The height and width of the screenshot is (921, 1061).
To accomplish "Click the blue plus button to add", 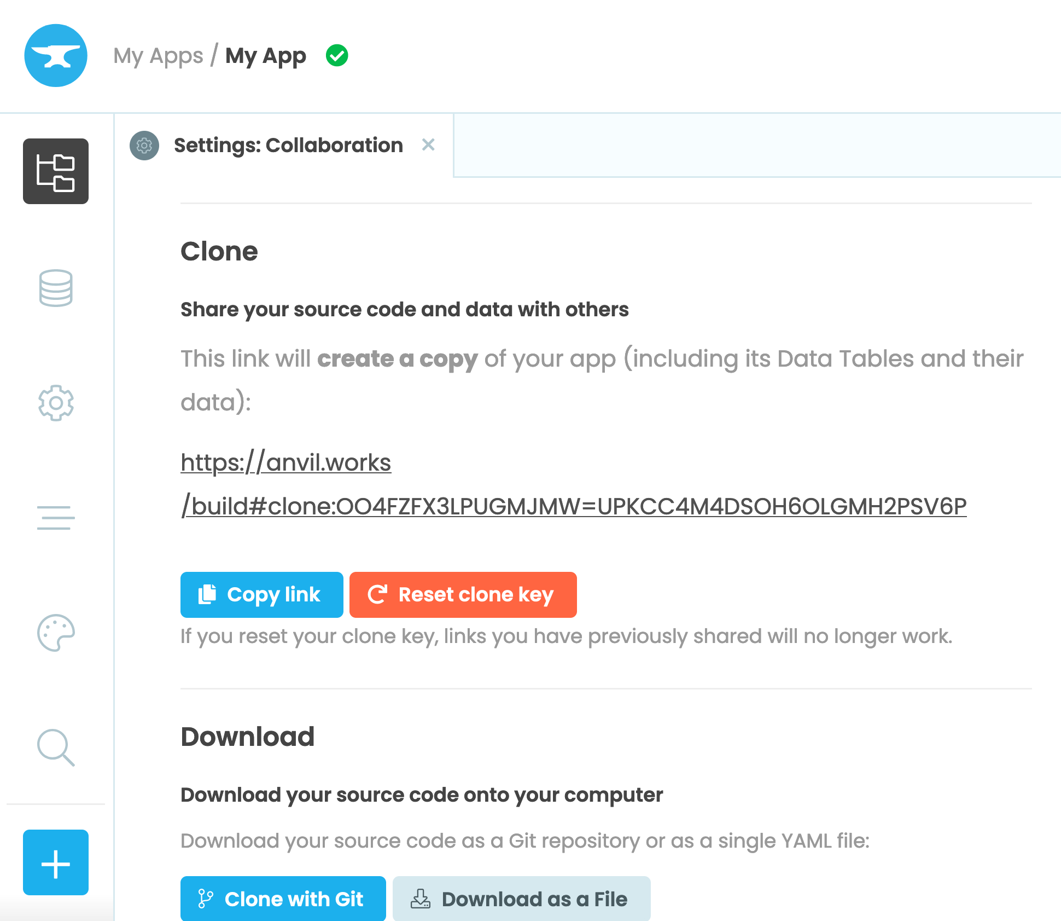I will pyautogui.click(x=55, y=863).
